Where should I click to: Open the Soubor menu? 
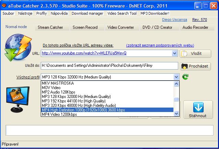point(8,13)
